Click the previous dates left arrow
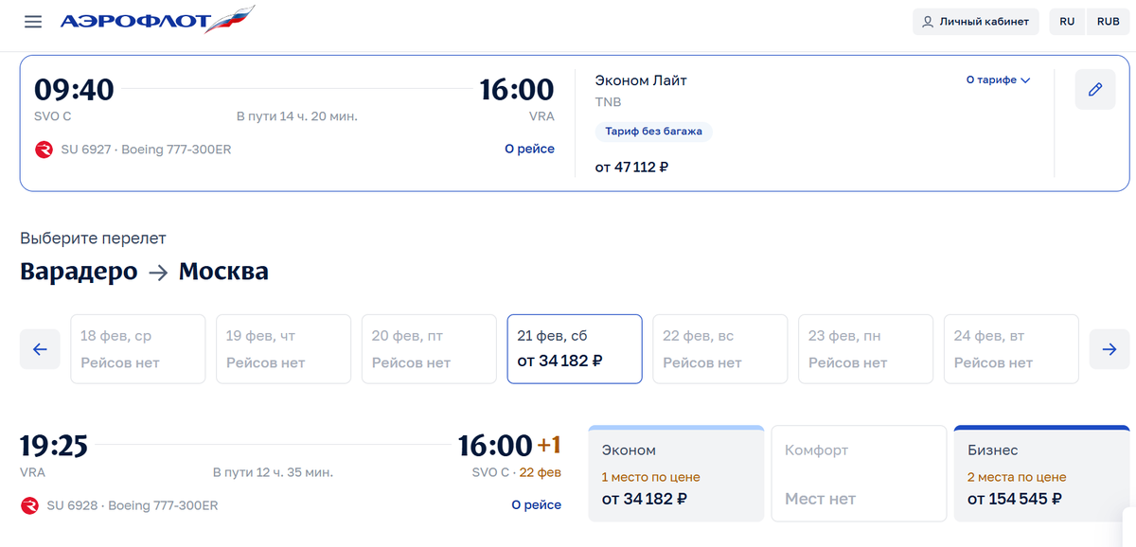Viewport: 1136px width, 547px height. pos(40,349)
